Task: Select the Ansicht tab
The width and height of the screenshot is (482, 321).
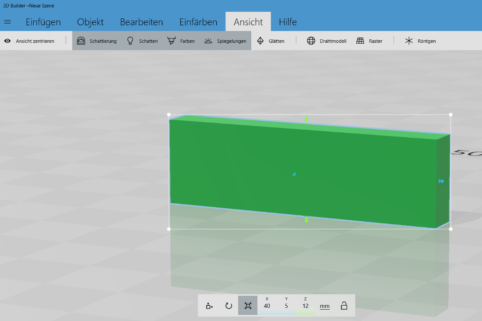Action: point(248,22)
